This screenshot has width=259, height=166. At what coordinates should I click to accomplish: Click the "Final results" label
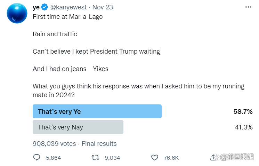99,143
